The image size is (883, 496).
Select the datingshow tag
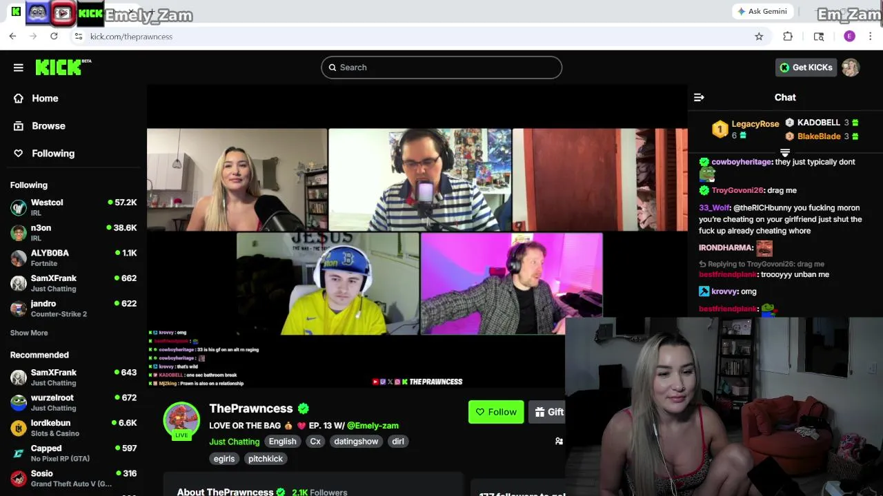coord(356,442)
